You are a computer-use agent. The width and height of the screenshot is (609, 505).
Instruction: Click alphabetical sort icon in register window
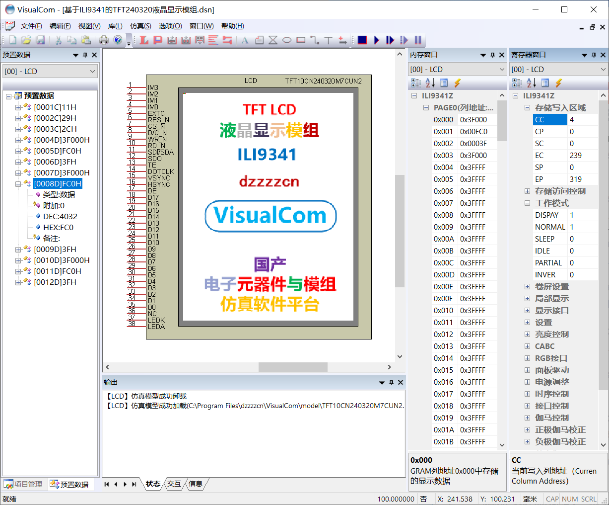531,83
